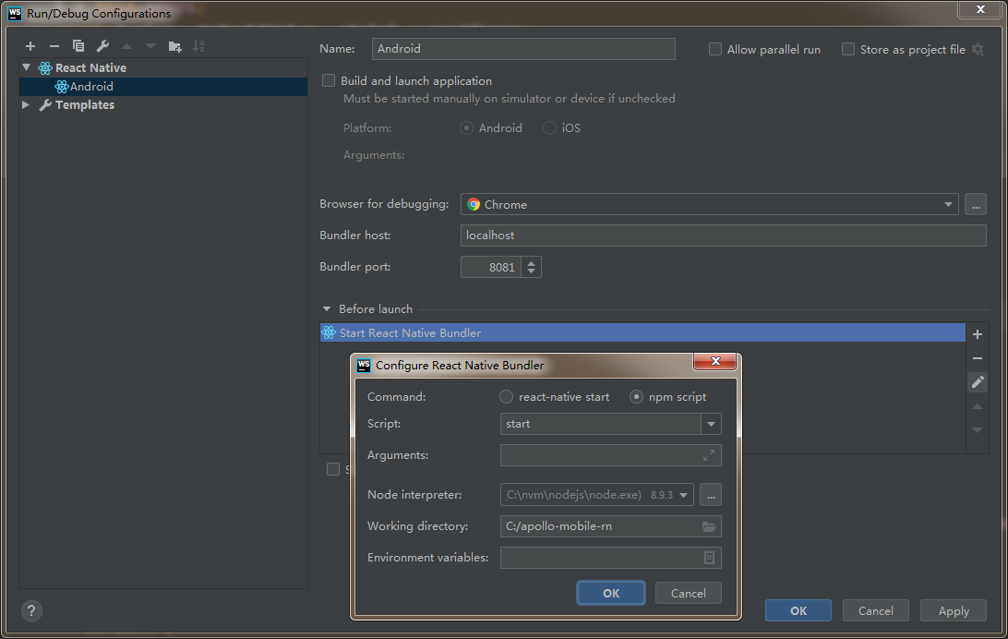Decrease Bundler port value
The image size is (1008, 639).
click(x=531, y=271)
